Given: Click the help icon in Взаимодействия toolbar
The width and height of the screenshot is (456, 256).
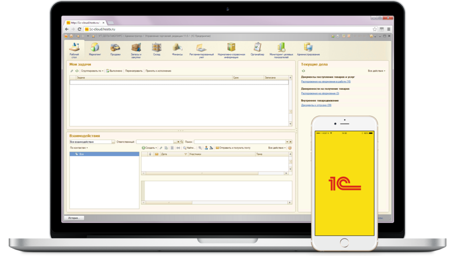Looking at the screenshot, I should 289,148.
